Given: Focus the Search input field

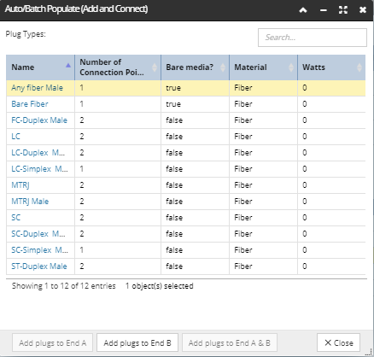Looking at the screenshot, I should [313, 38].
